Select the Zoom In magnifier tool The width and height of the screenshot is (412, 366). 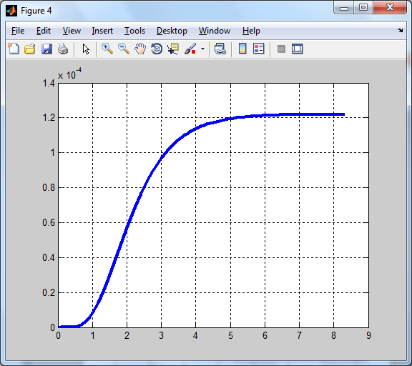point(107,49)
